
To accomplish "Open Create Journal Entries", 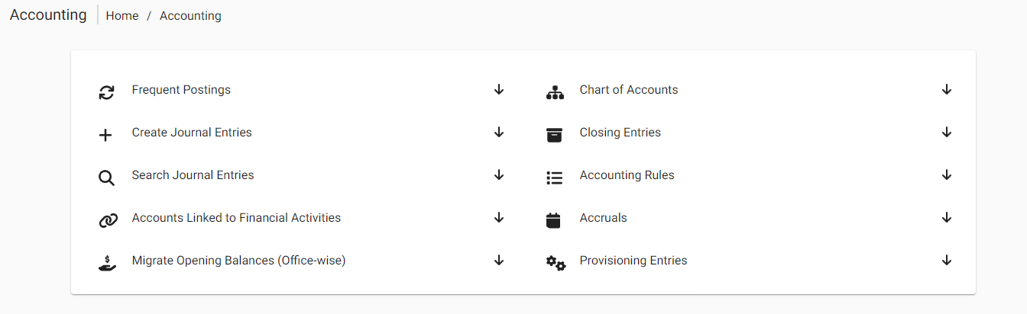I will click(192, 133).
